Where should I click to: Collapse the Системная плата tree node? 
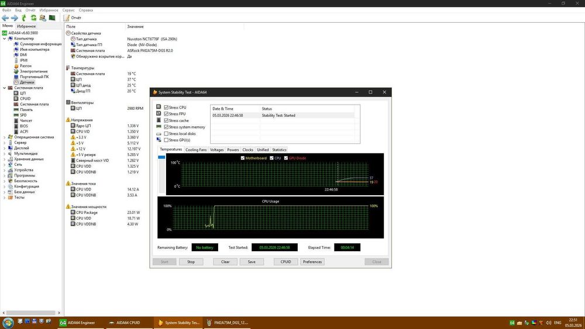pos(5,88)
